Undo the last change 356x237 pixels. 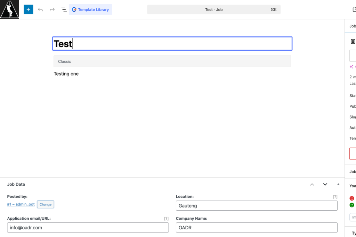[40, 9]
